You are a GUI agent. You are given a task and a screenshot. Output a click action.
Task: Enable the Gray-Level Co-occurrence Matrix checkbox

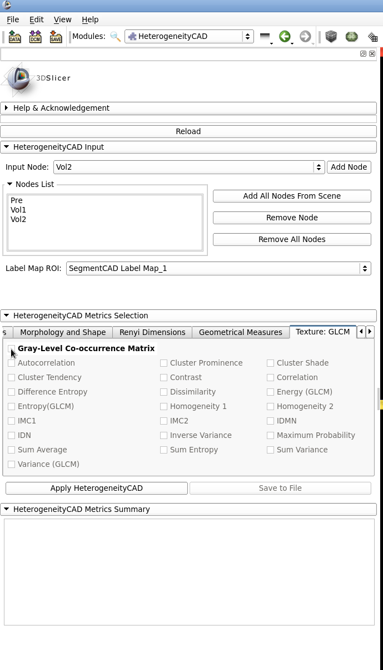coord(12,348)
